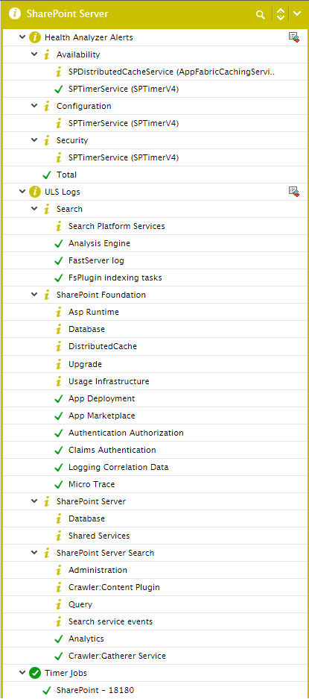Click the Health Analyzer Alerts label
309x699 pixels.
coord(89,38)
